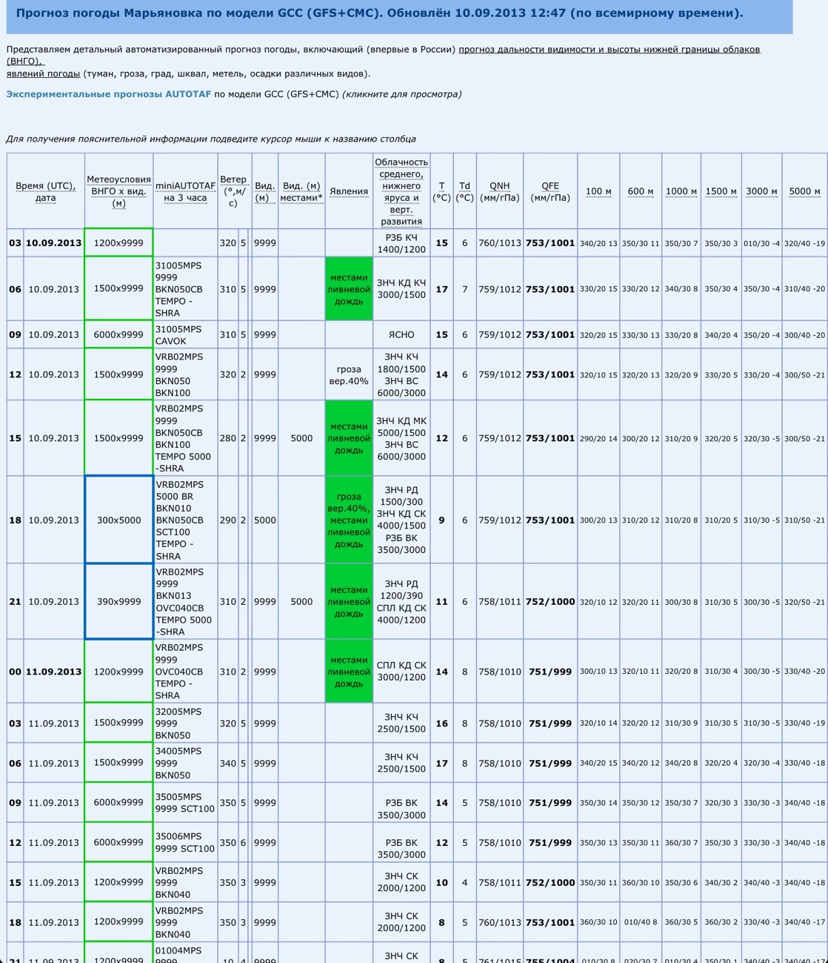828x963 pixels.
Task: Click the 5000 м column header
Action: [x=804, y=191]
